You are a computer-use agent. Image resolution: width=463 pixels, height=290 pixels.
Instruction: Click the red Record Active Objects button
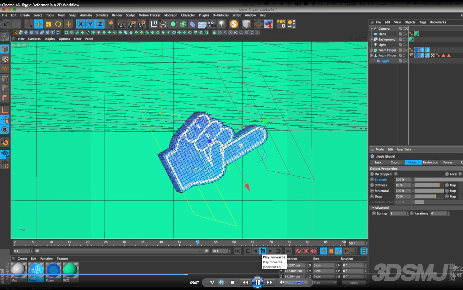pos(298,251)
